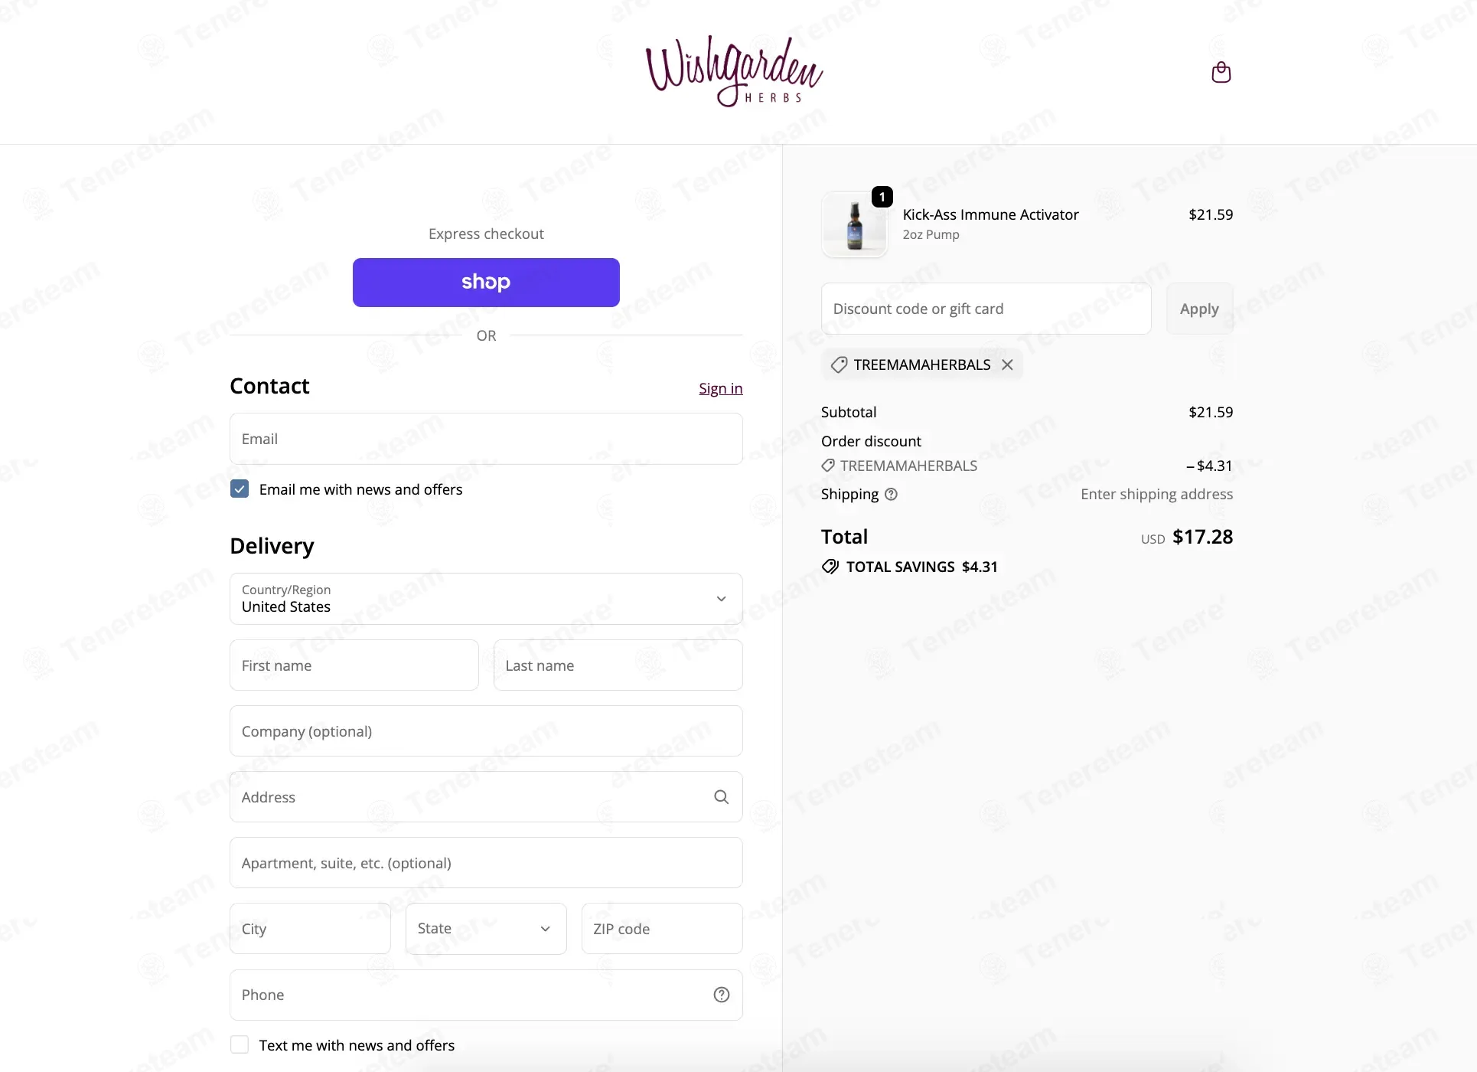Click the WishGarden Herbs logo
1477x1072 pixels.
tap(733, 71)
